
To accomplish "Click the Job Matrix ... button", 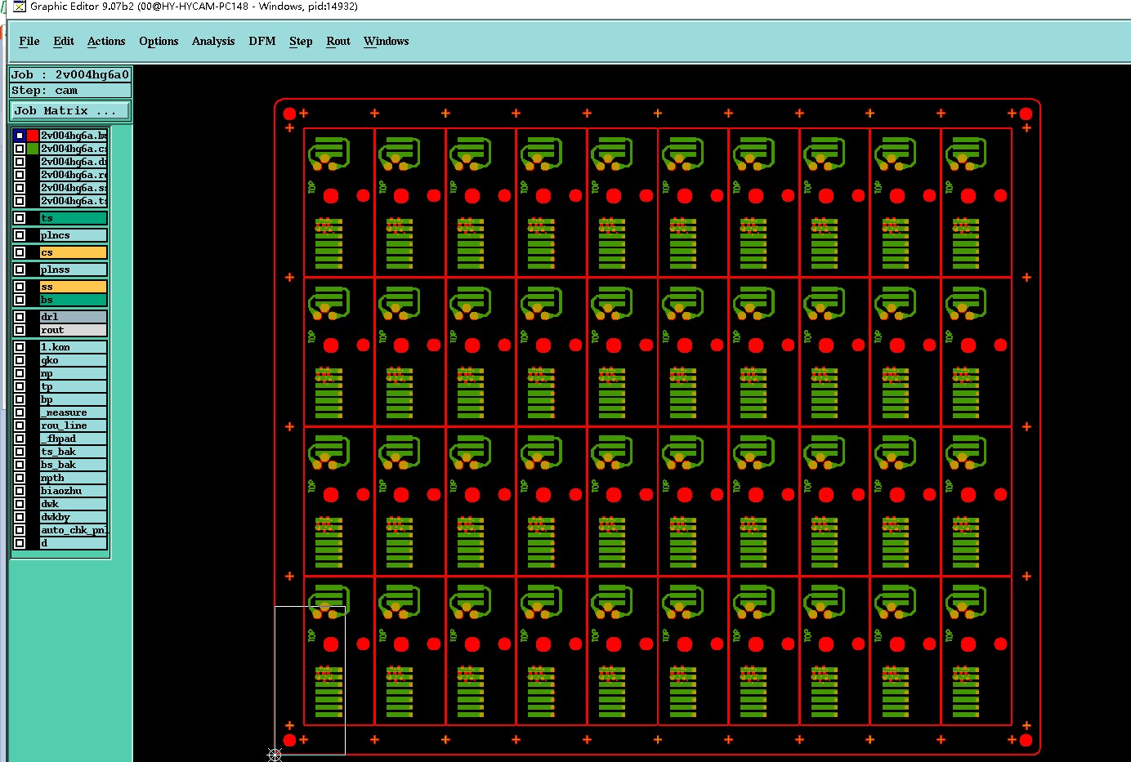I will tap(70, 110).
